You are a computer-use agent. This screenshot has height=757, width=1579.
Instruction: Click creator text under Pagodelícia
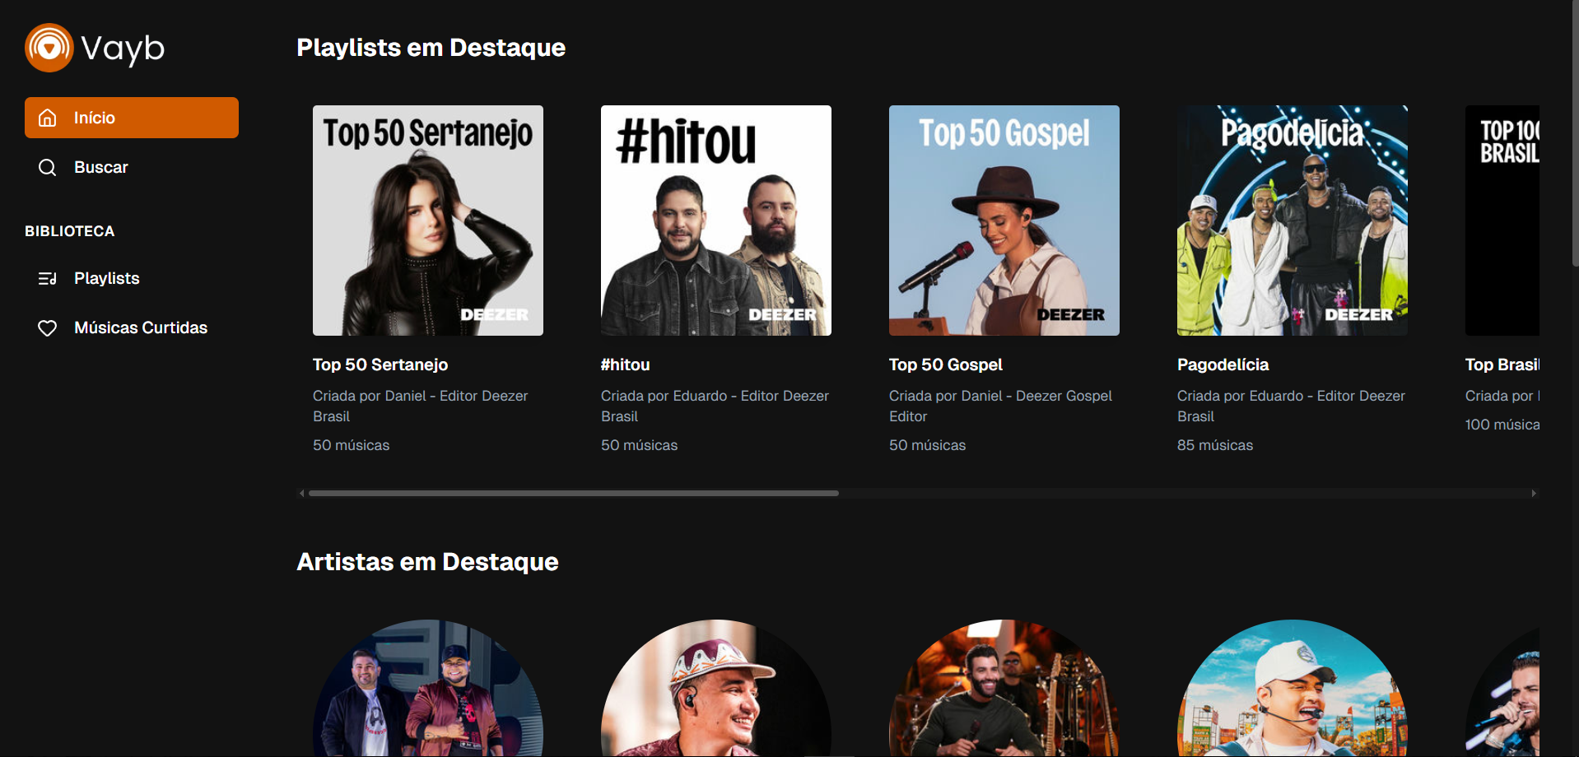pos(1291,406)
